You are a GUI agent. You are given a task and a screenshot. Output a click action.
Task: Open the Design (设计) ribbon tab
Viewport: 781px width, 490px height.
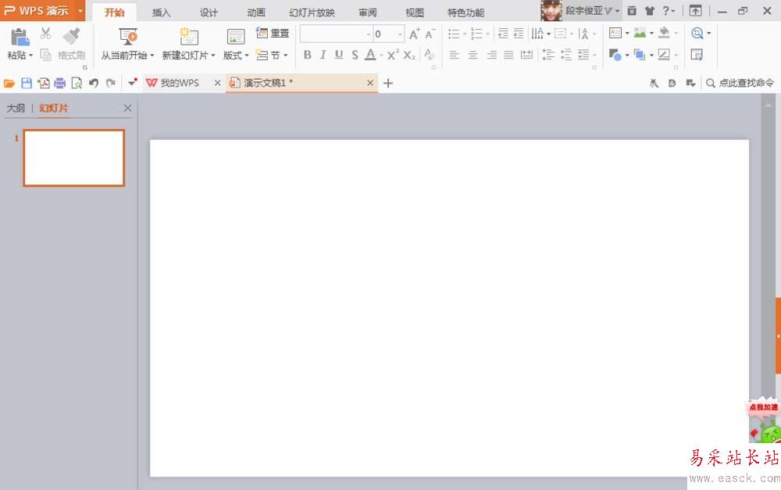click(209, 13)
